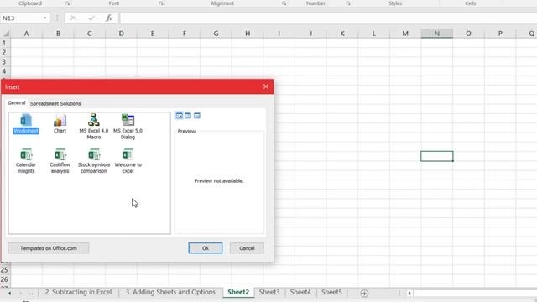
Task: Show hidden sheet tabs via ellipsis
Action: pos(32,293)
